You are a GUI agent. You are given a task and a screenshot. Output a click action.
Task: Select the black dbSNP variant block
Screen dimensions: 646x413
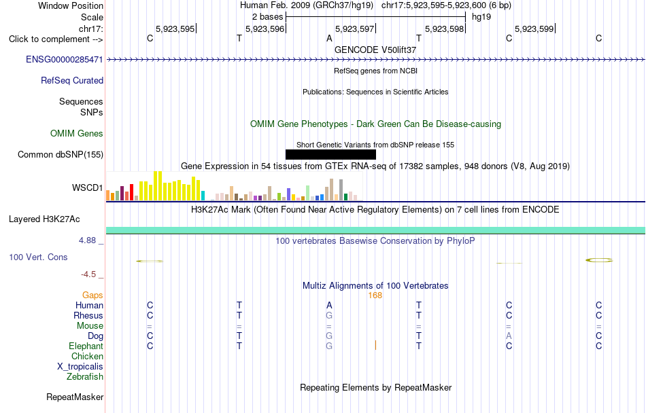331,155
